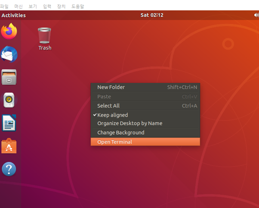
Task: Open LibreOffice Writer from the dock
Action: 9,123
